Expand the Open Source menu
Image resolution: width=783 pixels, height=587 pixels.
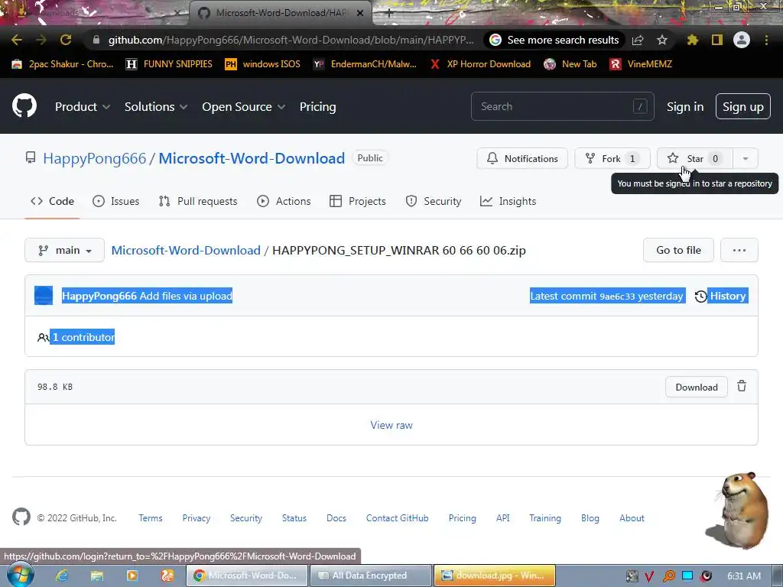(x=244, y=106)
